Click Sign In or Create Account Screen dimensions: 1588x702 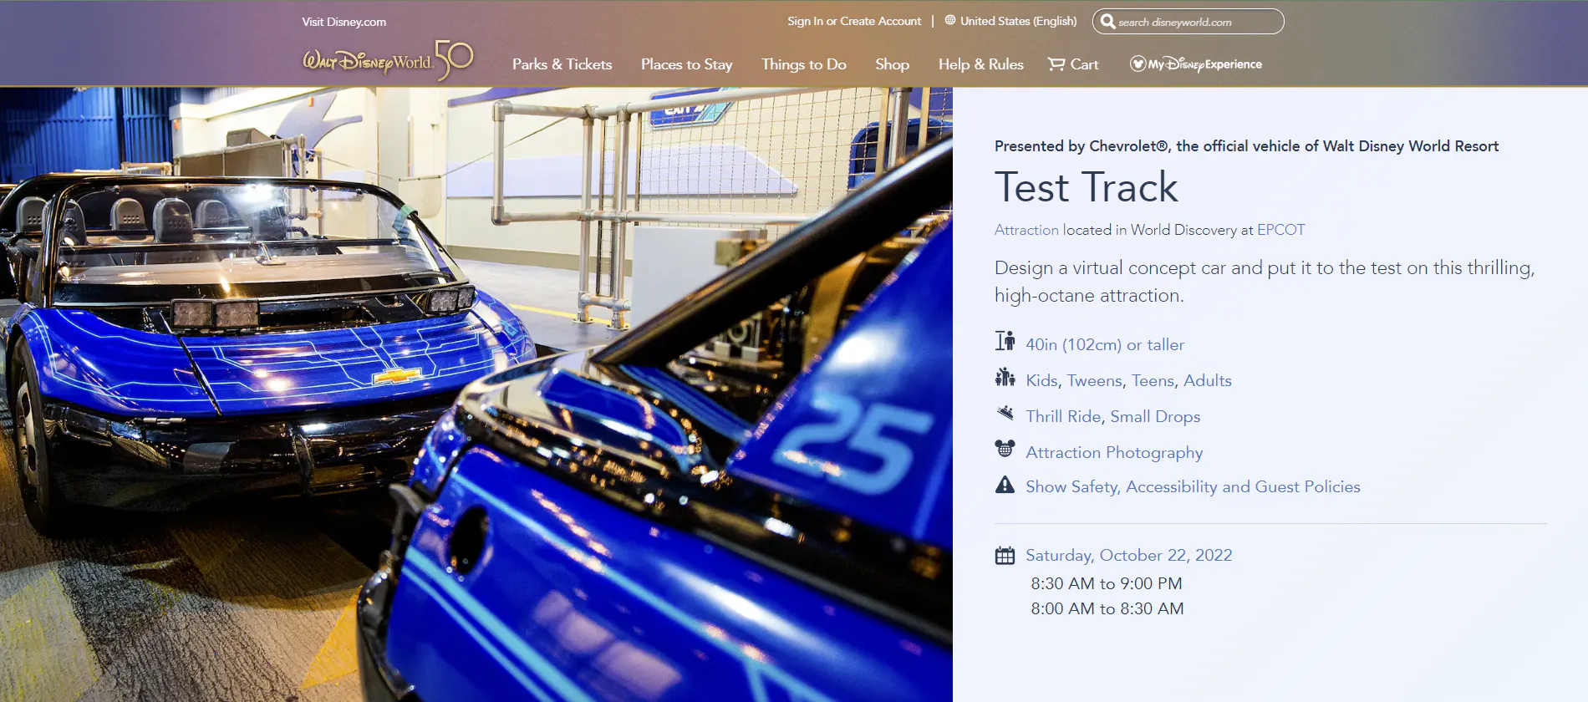coord(853,21)
